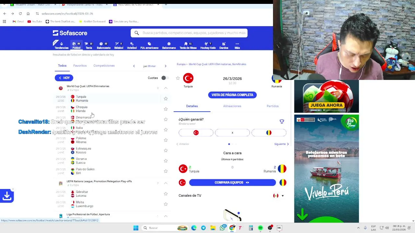
Task: Open Tendencias sport category
Action: tap(61, 45)
